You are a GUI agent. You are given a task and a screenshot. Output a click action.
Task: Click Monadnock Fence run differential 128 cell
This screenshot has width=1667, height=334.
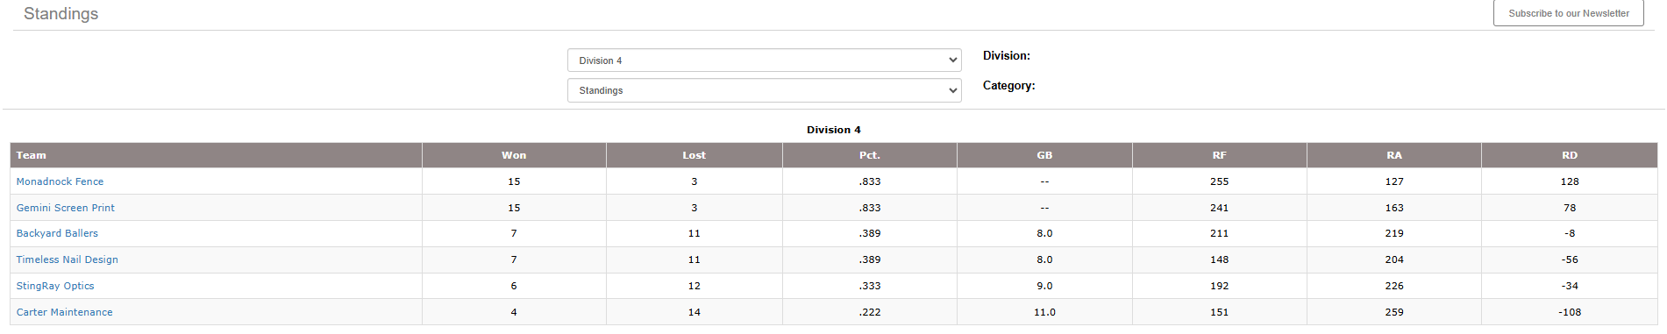click(x=1569, y=181)
